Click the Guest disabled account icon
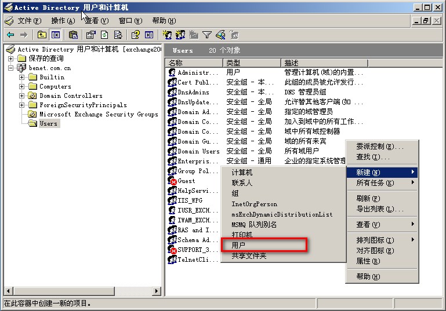 click(x=172, y=181)
